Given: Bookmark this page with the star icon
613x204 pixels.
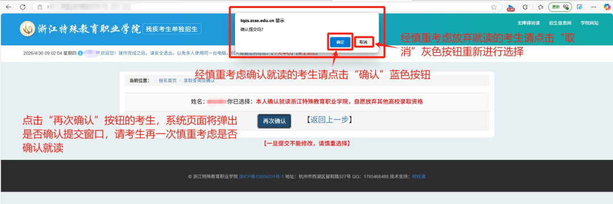Looking at the screenshot, I should point(494,7).
